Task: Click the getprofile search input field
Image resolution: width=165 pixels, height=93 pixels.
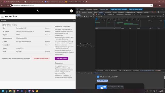Action: 81,17
